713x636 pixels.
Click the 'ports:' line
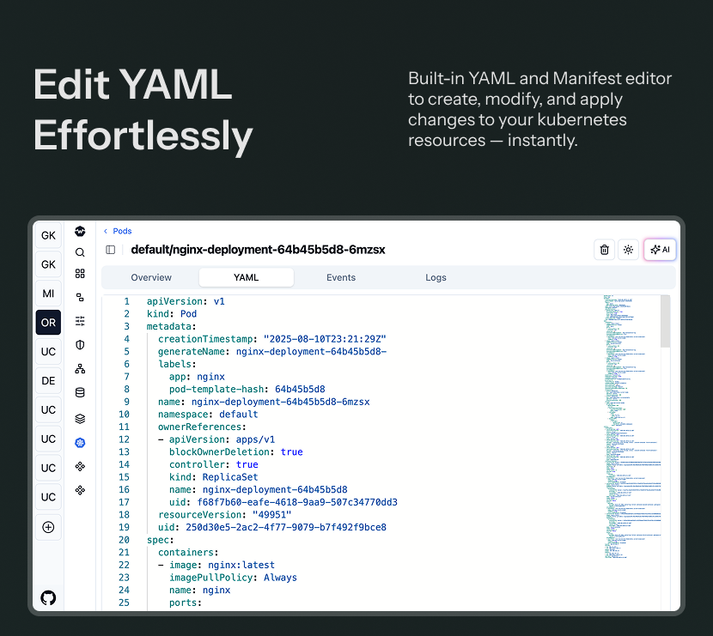point(185,603)
